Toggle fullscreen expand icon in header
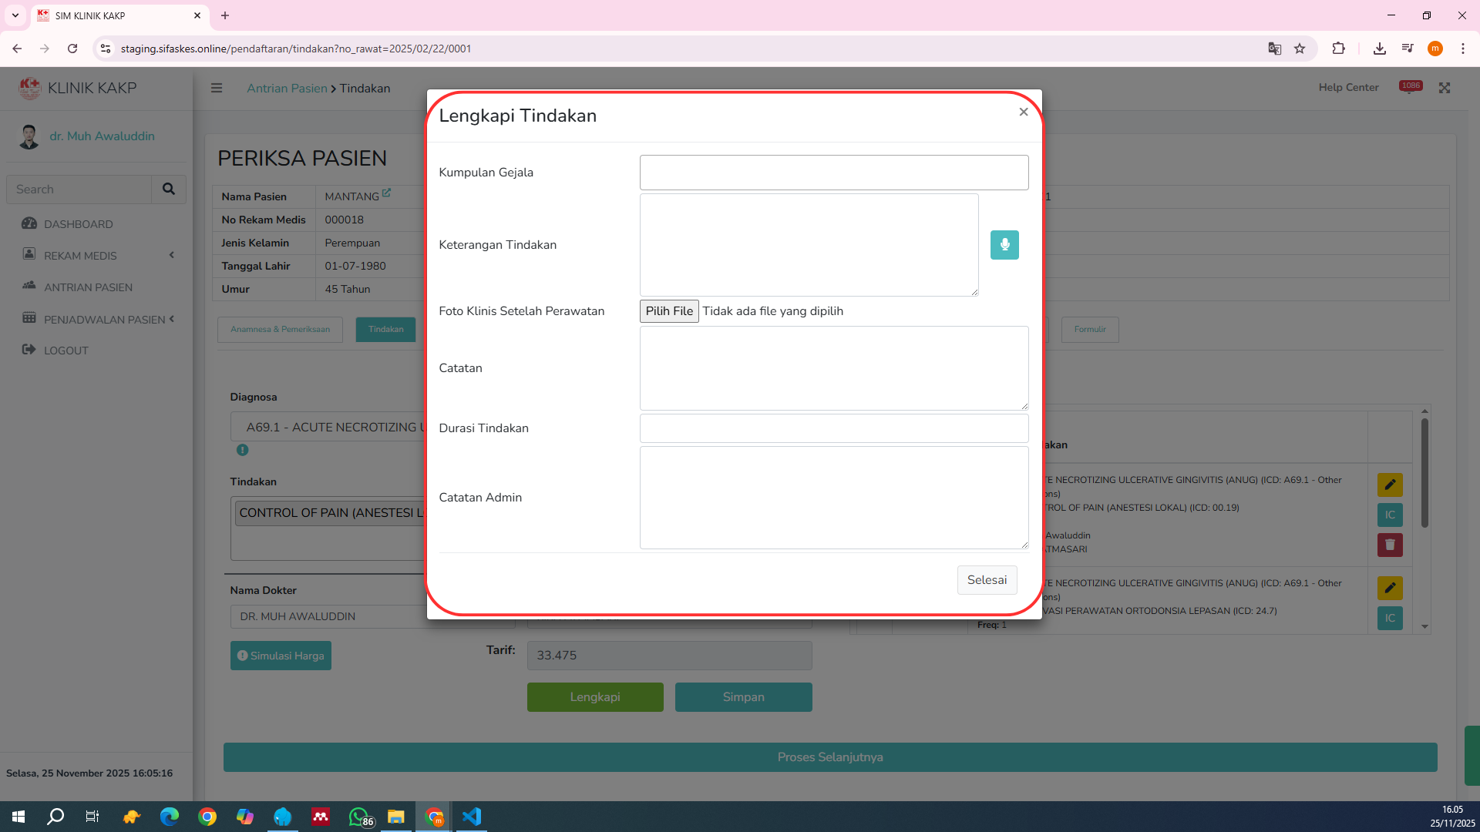This screenshot has width=1480, height=832. [1444, 88]
